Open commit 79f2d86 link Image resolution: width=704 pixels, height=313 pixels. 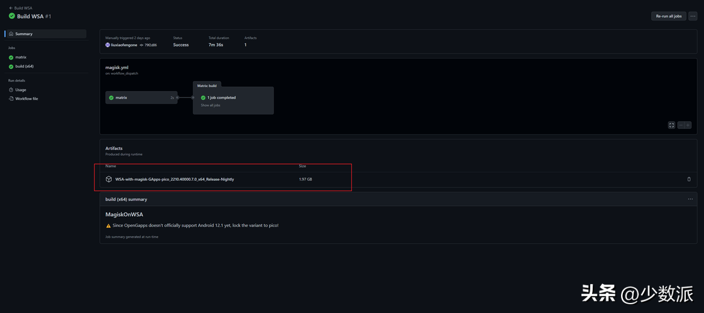pyautogui.click(x=150, y=45)
